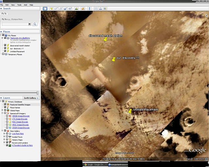Viewport: 209px width, 167px height.
Task: Enable the CRISM Image Browser checkbox
Action: pos(7,128)
